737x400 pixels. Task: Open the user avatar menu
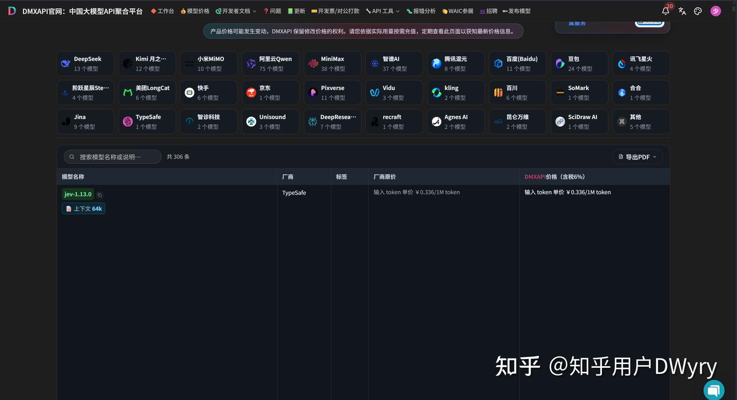coord(716,11)
